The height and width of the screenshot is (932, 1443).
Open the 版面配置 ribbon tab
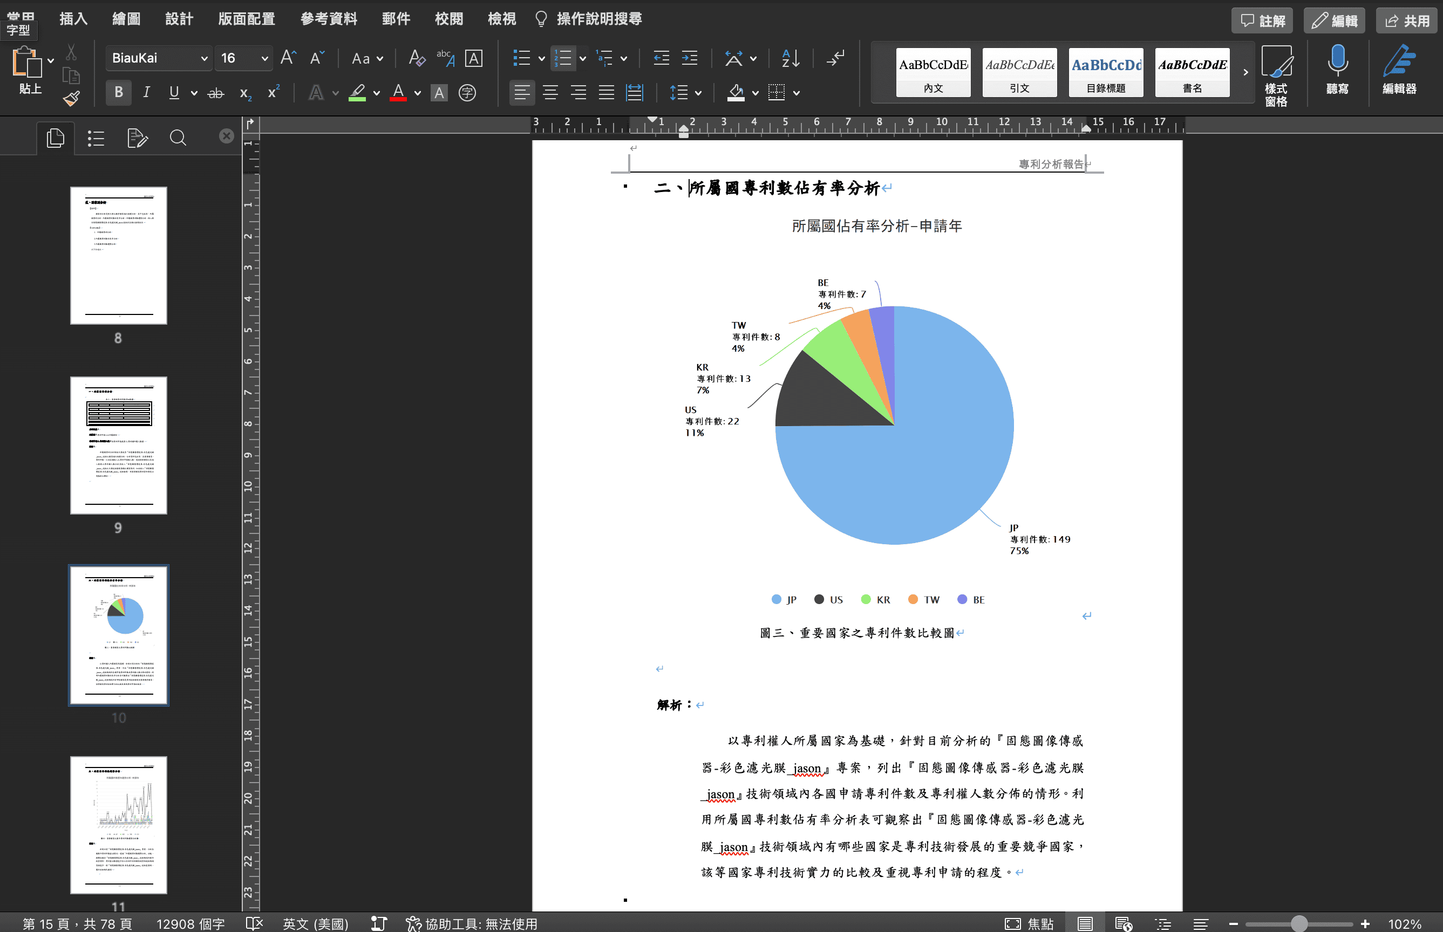click(x=247, y=19)
